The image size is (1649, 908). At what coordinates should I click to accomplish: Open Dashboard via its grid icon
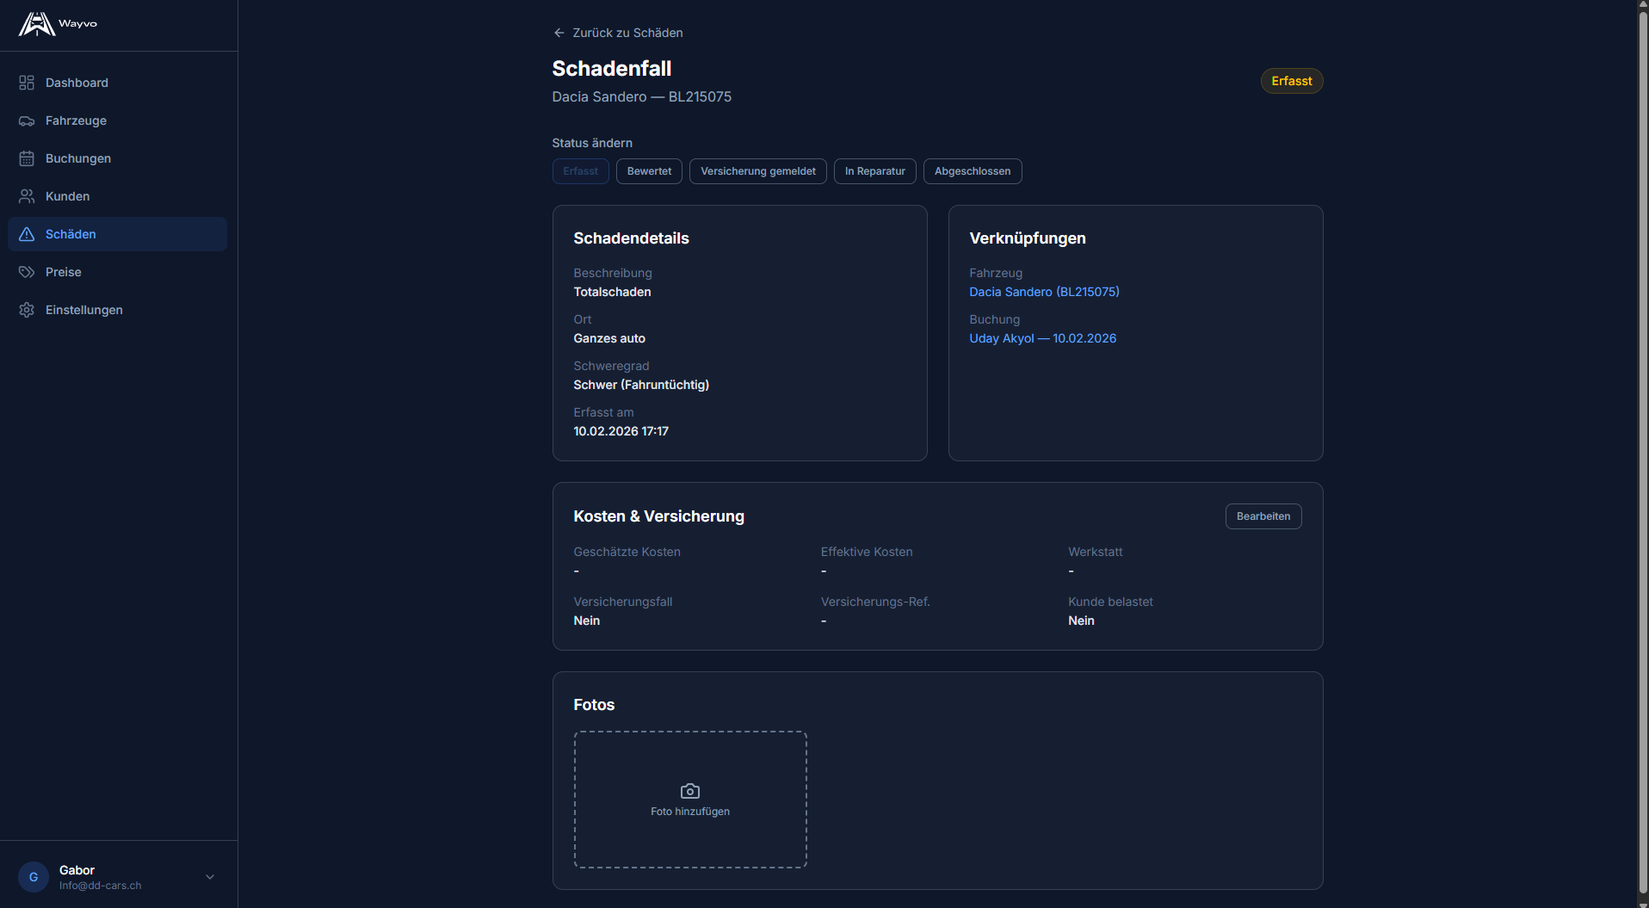coord(27,83)
